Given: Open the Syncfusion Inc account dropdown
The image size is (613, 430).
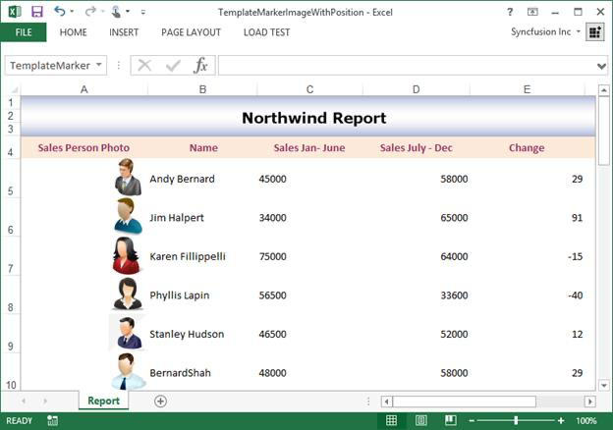Looking at the screenshot, I should [580, 32].
